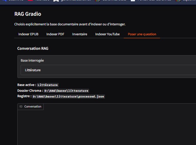Click the Dossier Chroma path D:\RAG\bases\litterature

66,91
